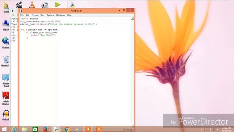
Task: Open the File menu in the Untitled editor
Action: point(22,15)
